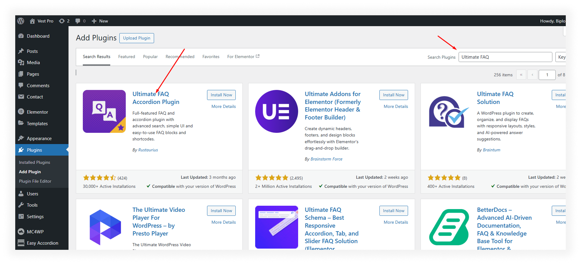Open Installed Plugins submenu item

[x=34, y=162]
